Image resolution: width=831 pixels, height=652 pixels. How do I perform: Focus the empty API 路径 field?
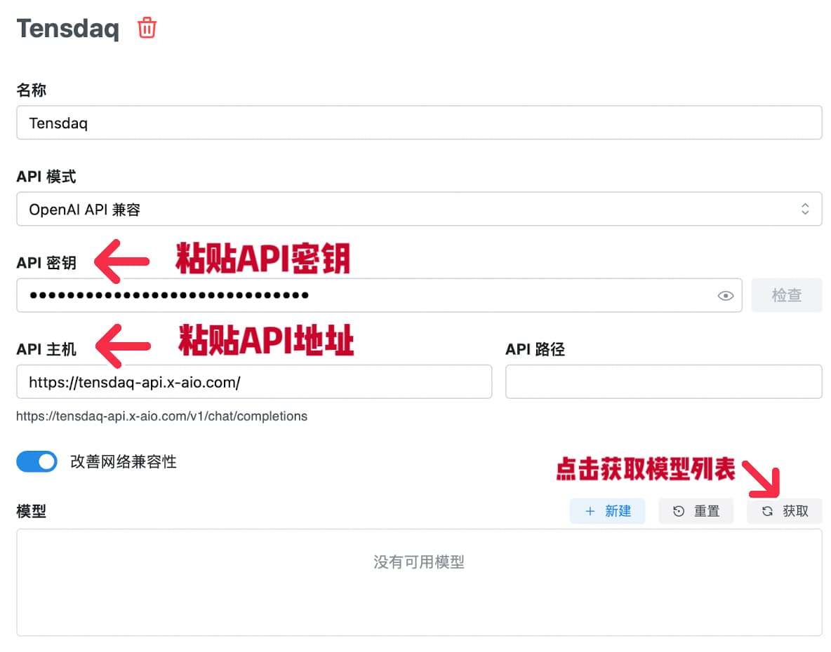point(663,382)
